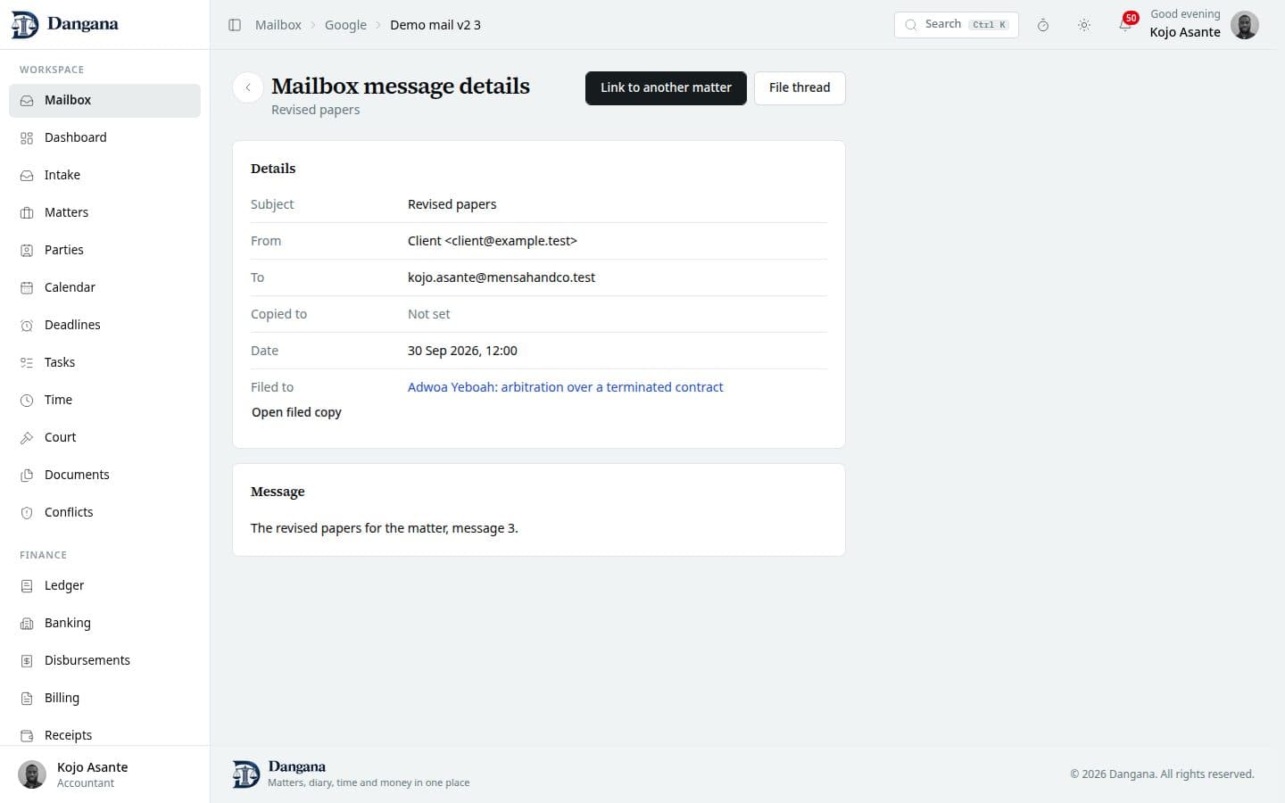Go to Dashboard in sidebar
1285x803 pixels.
(104, 137)
